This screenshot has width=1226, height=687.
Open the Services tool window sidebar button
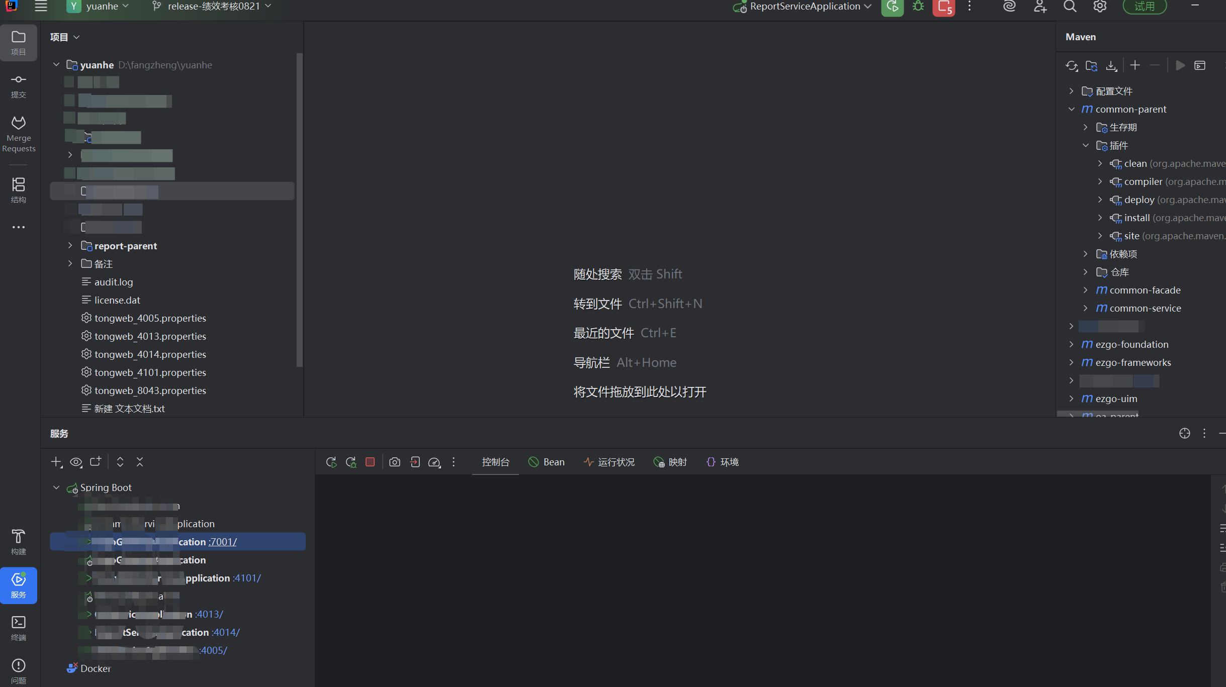click(x=19, y=585)
